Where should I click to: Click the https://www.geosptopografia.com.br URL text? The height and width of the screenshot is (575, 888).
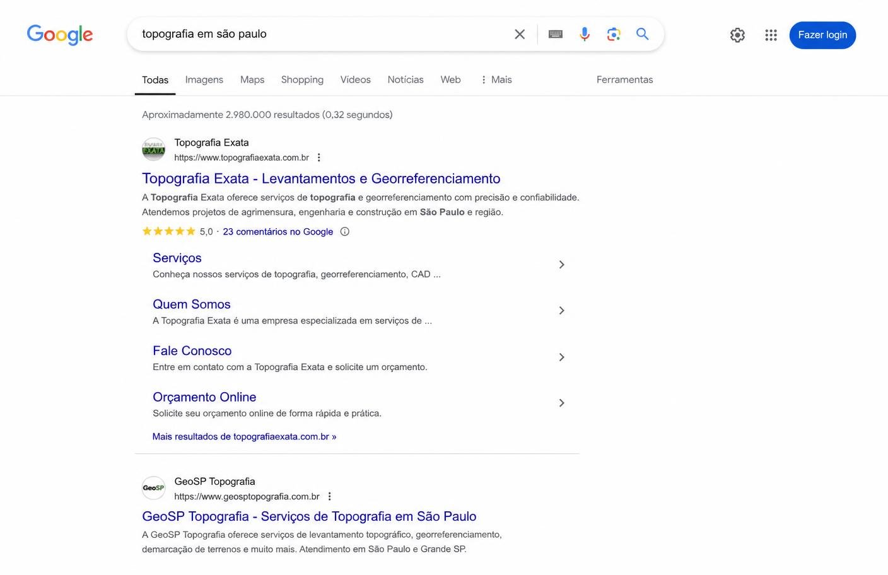click(x=247, y=497)
